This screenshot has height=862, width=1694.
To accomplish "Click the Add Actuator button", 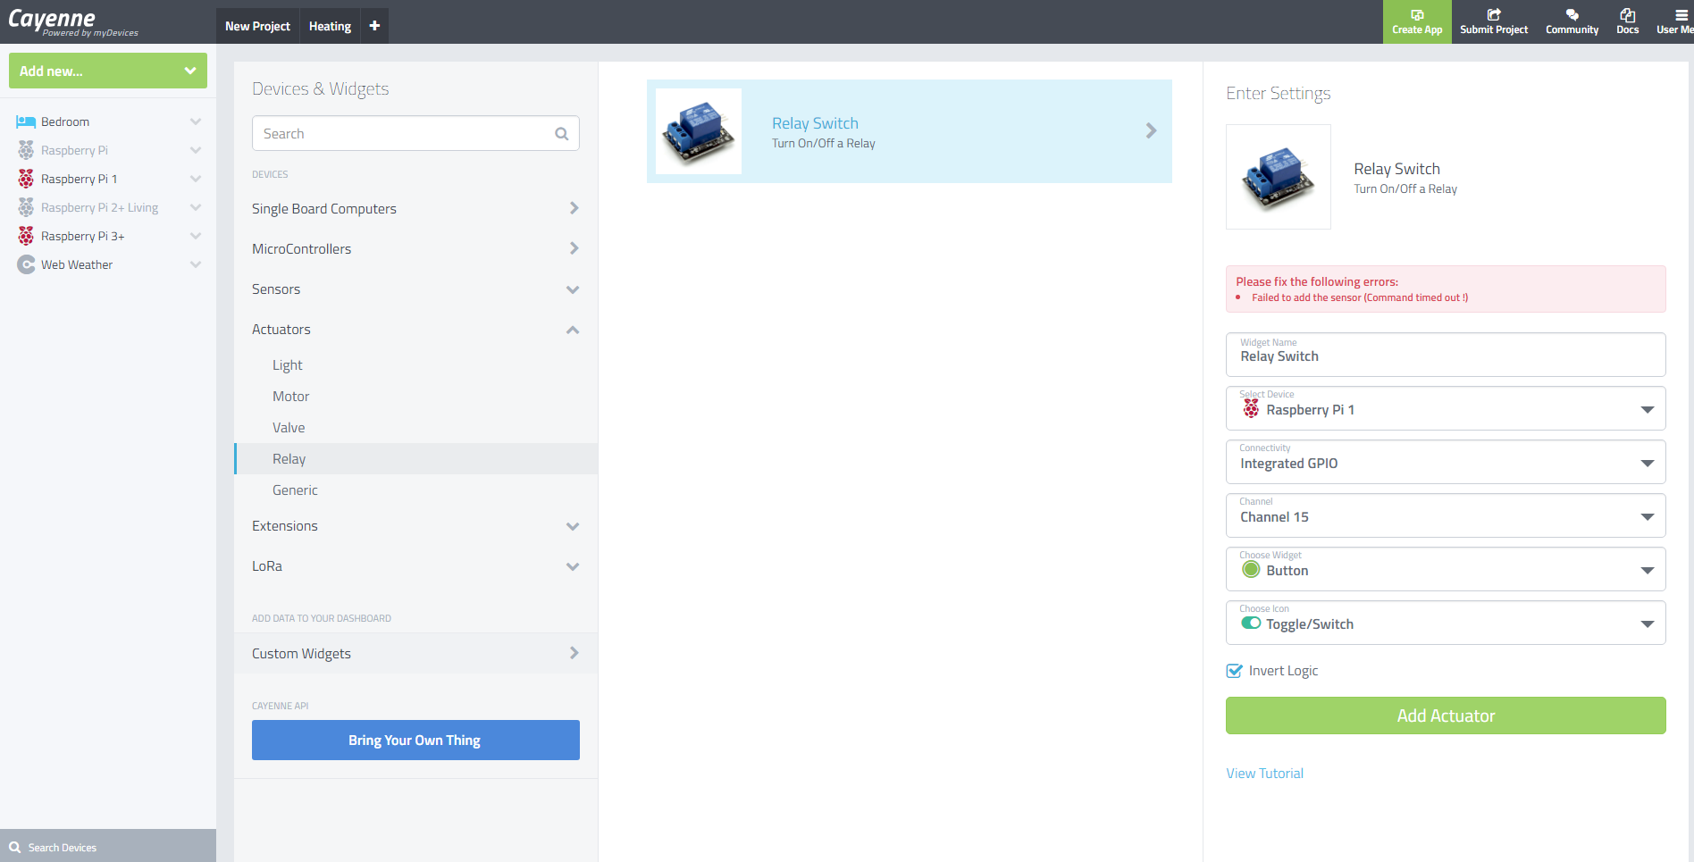I will coord(1446,716).
